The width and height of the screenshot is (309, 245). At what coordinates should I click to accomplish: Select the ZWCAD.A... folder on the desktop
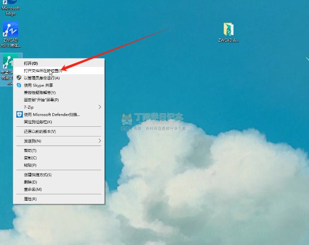tap(228, 32)
